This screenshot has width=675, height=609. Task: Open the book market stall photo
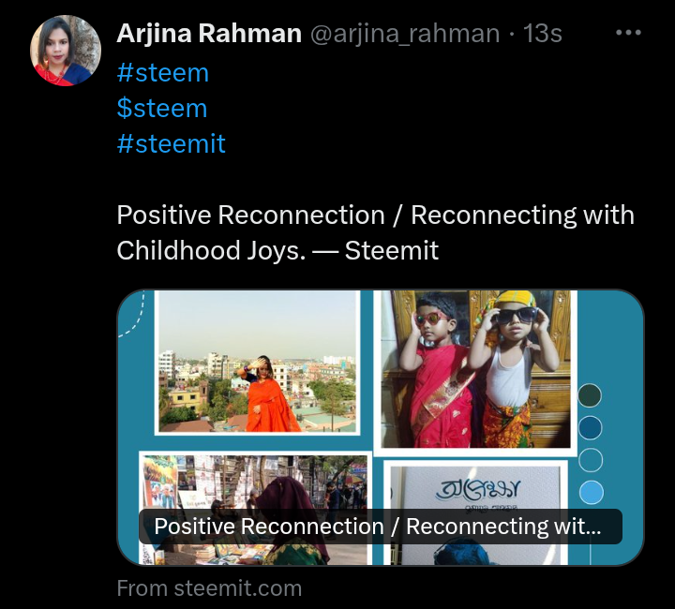256,508
